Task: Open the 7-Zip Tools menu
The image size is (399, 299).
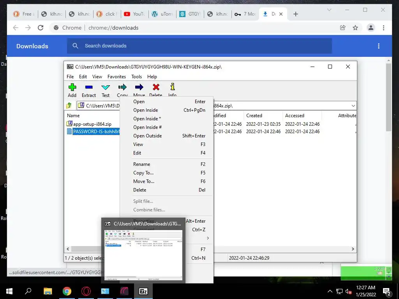Action: (137, 77)
